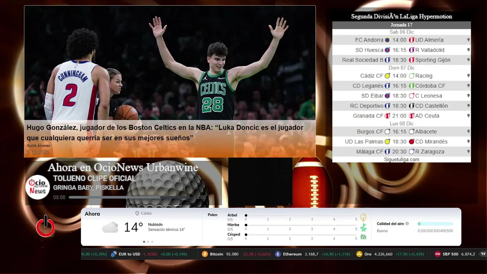Open the Bitcoin ticker entry
The image size is (487, 274).
[x=236, y=254]
